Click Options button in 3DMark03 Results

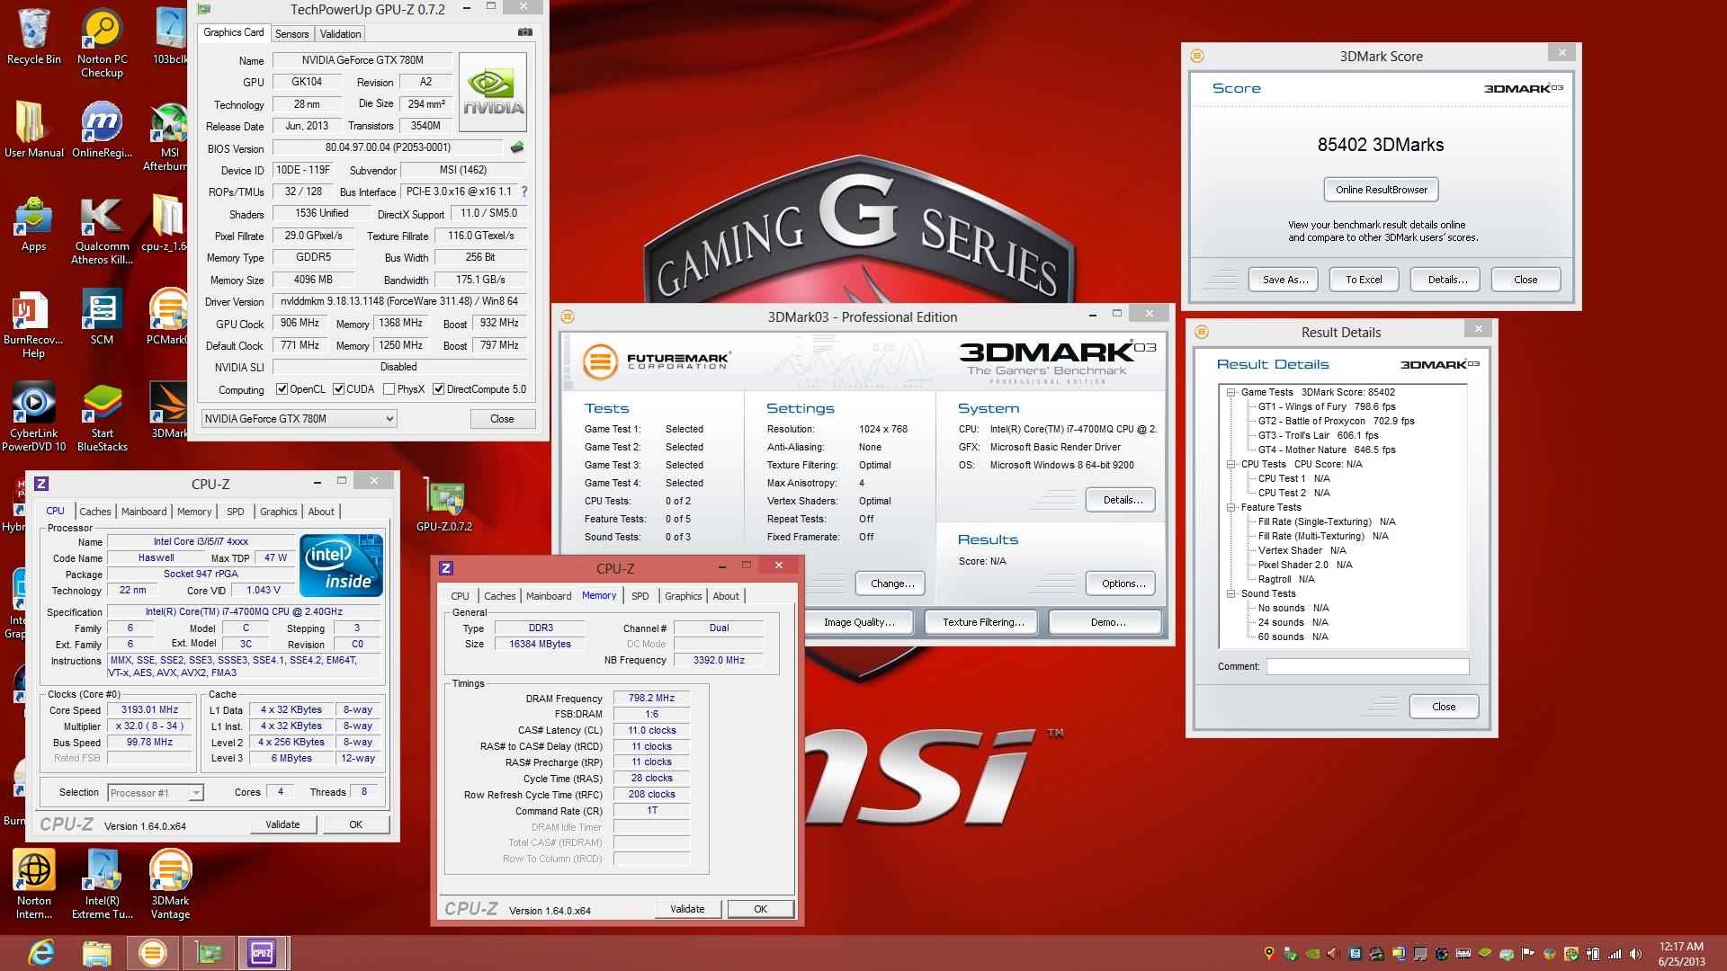(x=1123, y=583)
